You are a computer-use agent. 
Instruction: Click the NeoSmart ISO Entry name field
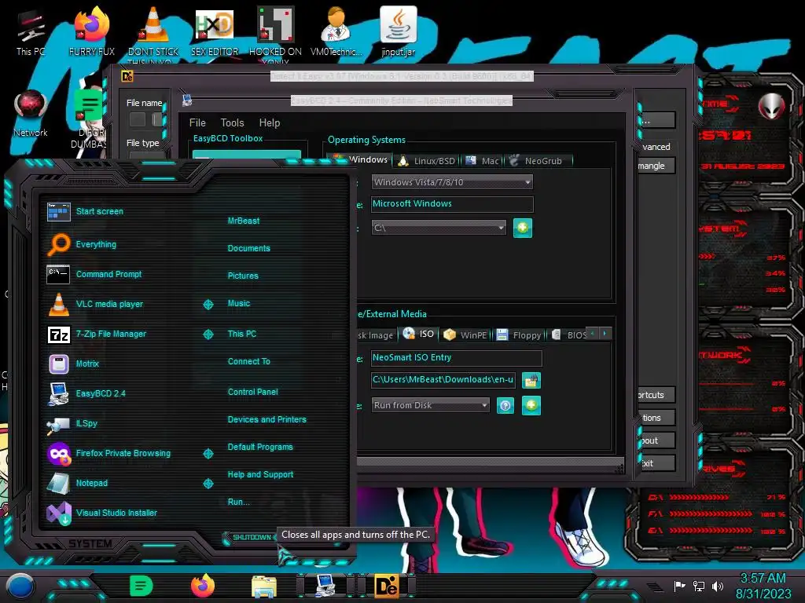tap(457, 358)
